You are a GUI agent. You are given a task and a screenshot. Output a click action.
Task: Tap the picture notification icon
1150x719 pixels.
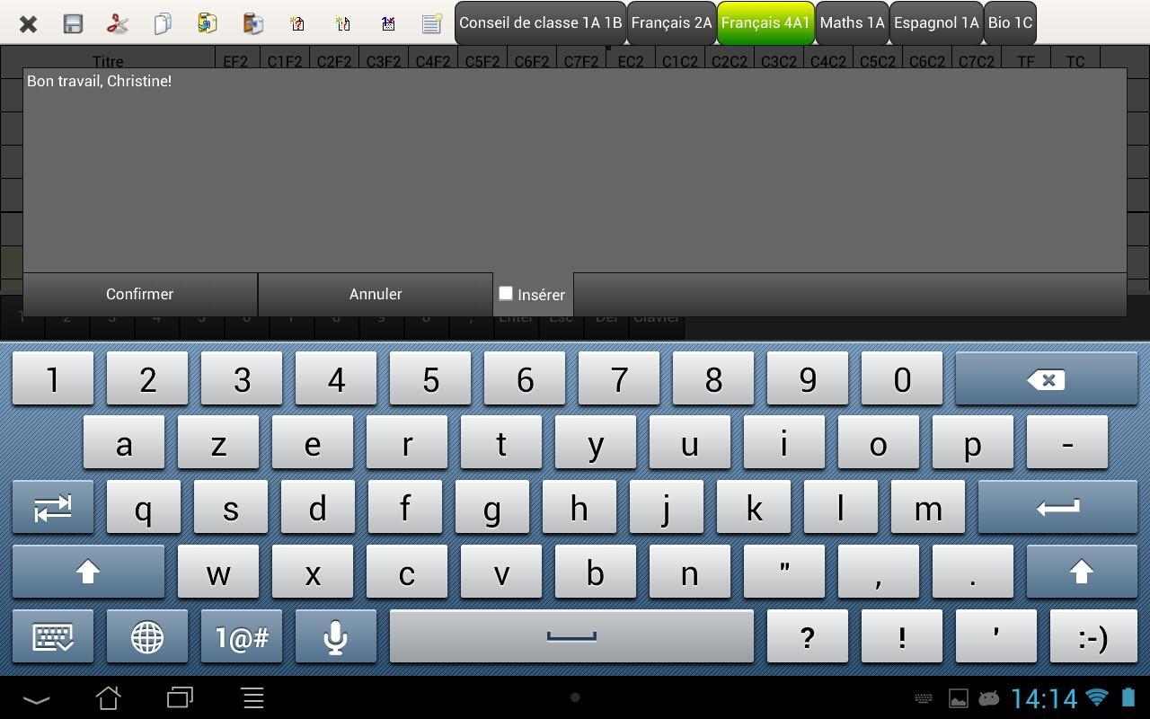pyautogui.click(x=959, y=698)
